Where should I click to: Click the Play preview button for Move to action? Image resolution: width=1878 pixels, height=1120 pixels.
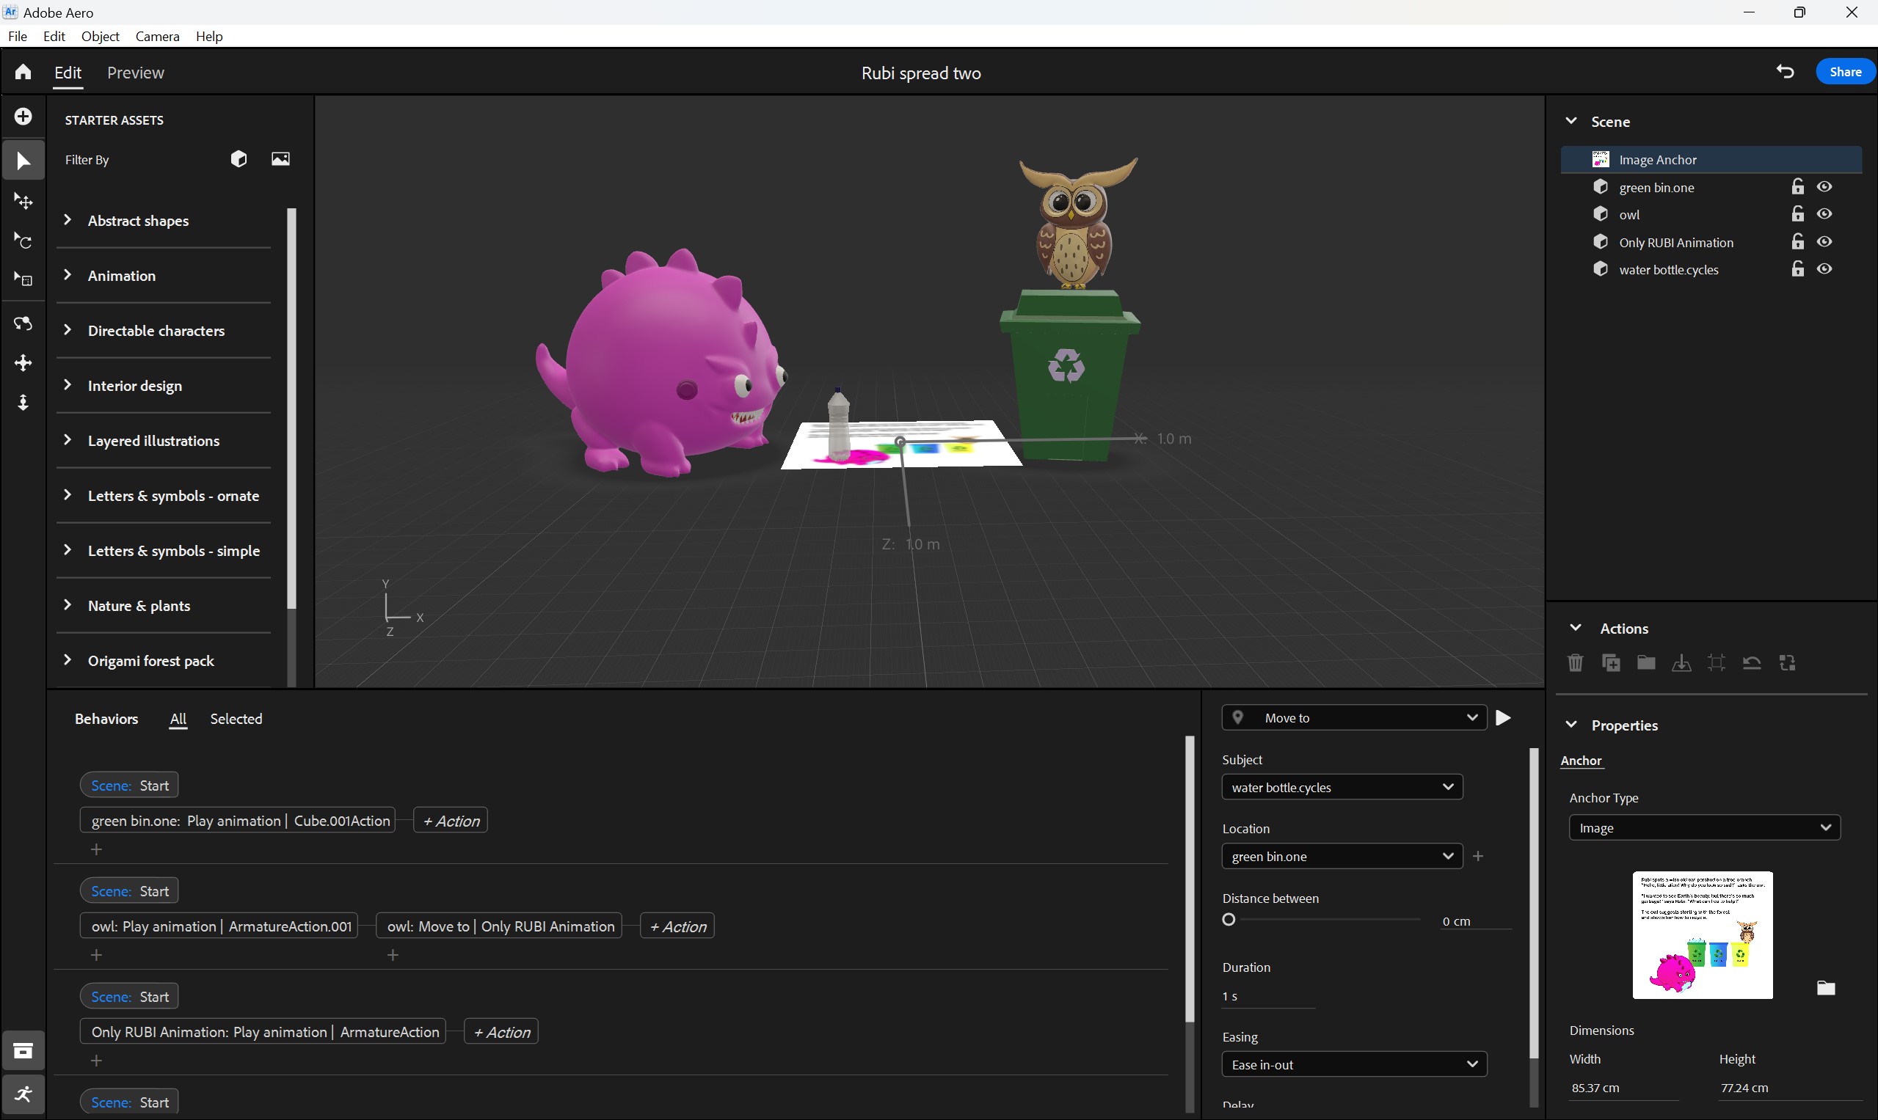point(1504,717)
